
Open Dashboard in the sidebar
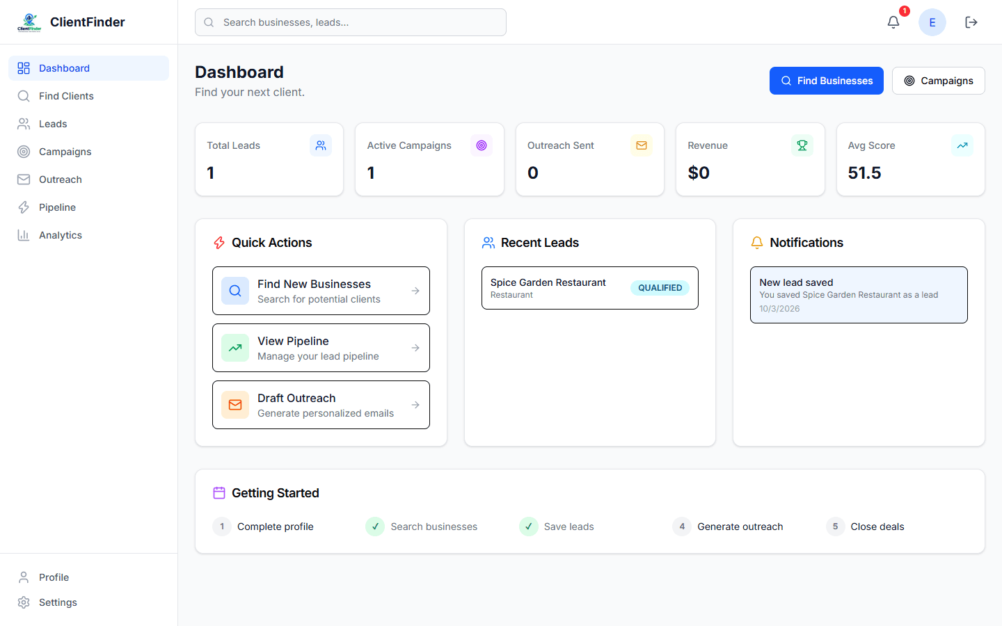coord(88,68)
